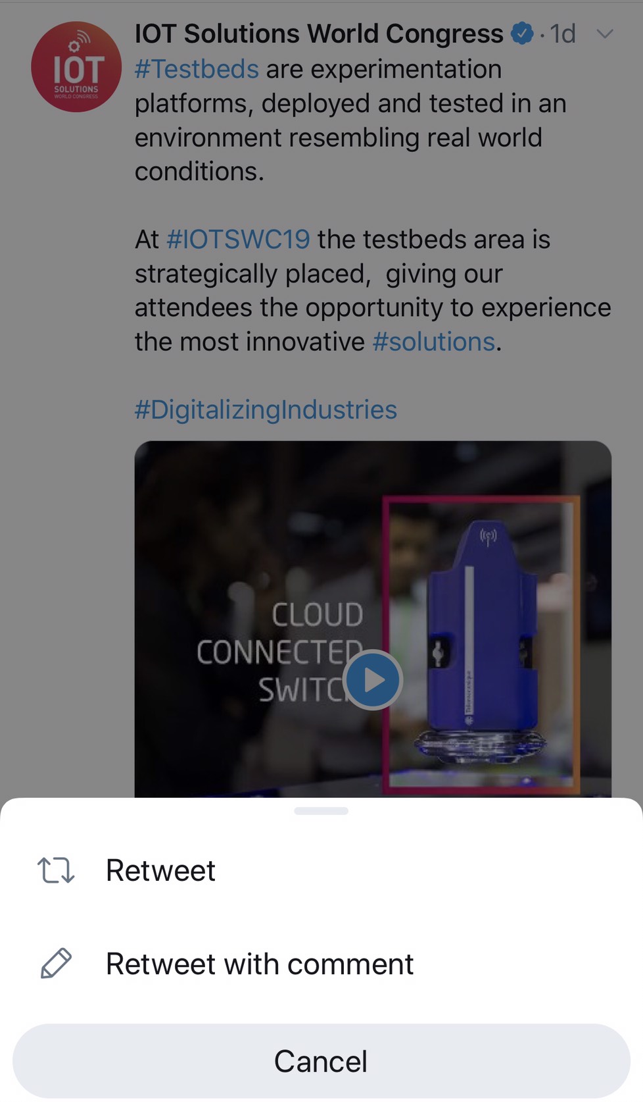Viewport: 643px width, 1102px height.
Task: Tap the 1d tweet timestamp
Action: pyautogui.click(x=563, y=34)
